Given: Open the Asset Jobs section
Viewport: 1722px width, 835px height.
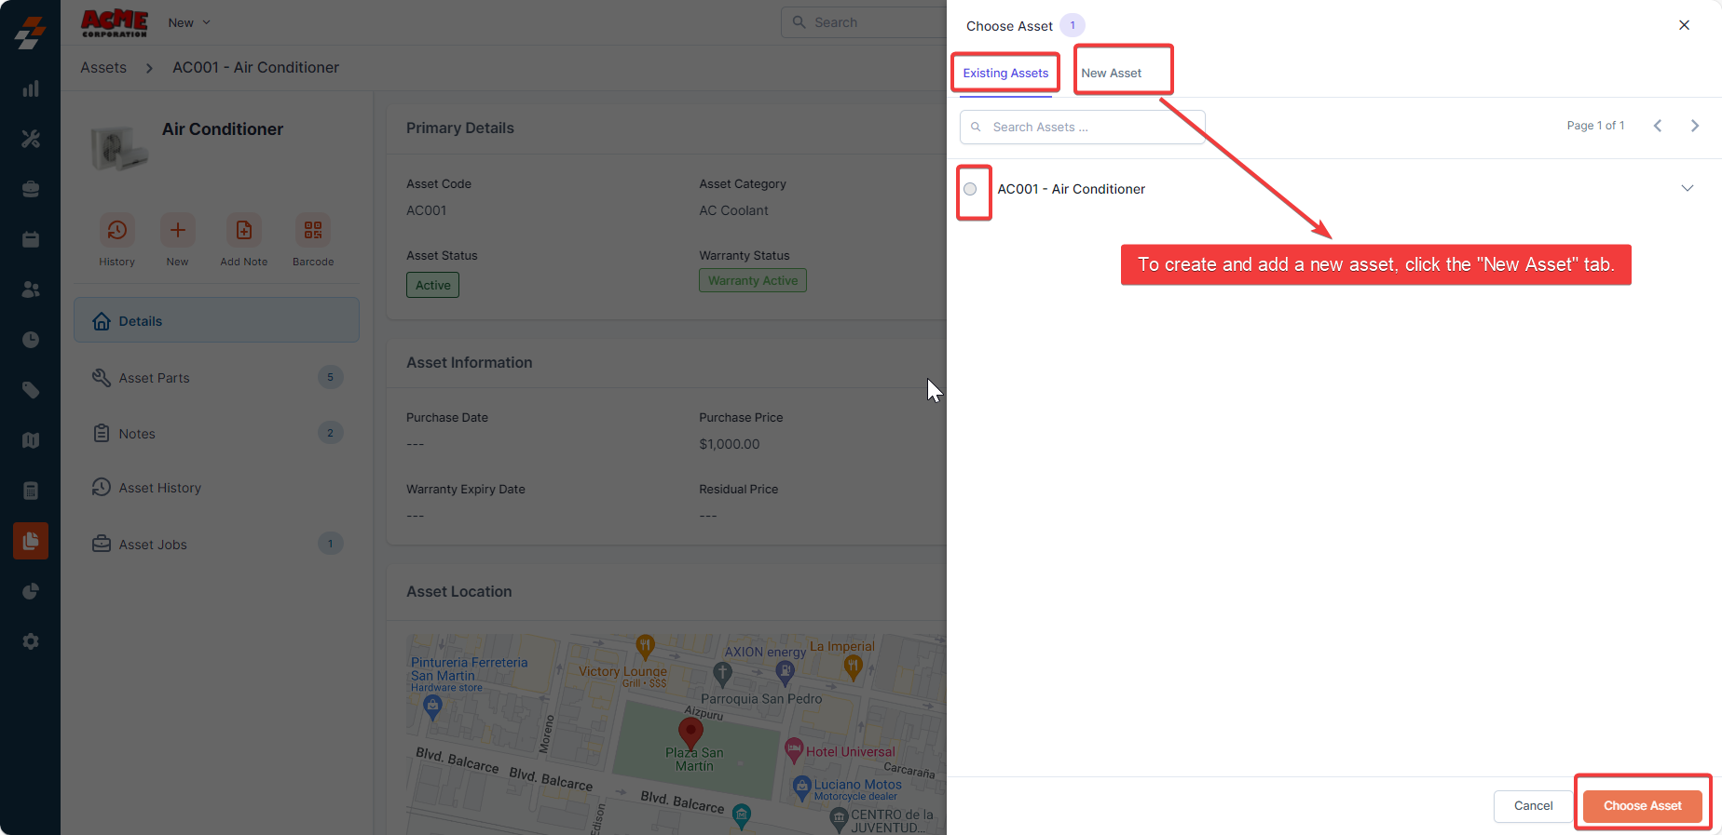Looking at the screenshot, I should tap(216, 544).
